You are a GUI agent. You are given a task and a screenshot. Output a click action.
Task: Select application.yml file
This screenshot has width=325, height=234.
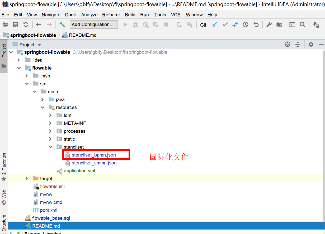click(x=79, y=171)
